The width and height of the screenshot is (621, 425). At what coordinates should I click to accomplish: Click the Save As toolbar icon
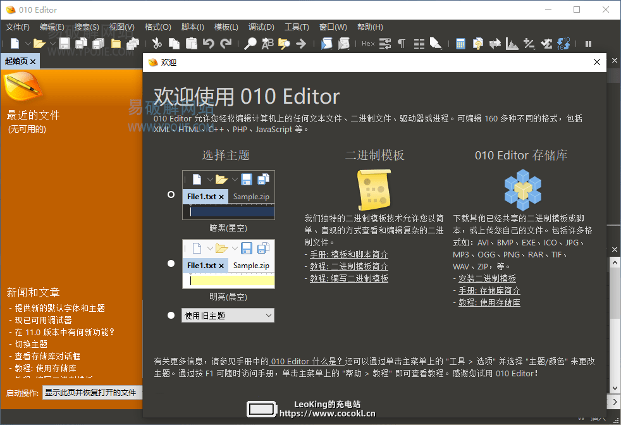(x=81, y=43)
